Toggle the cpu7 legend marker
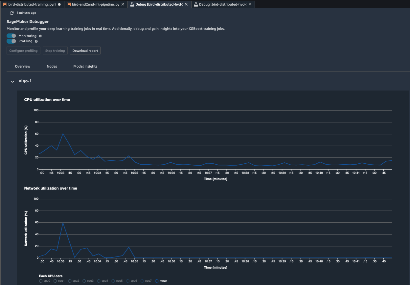This screenshot has height=285, width=410. 142,281
